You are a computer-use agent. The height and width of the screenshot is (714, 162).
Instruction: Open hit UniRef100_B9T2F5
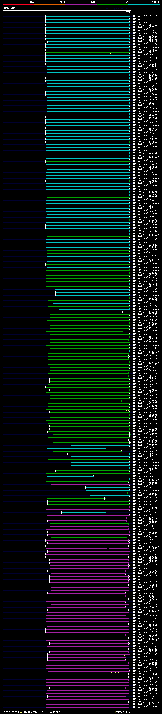(145, 30)
